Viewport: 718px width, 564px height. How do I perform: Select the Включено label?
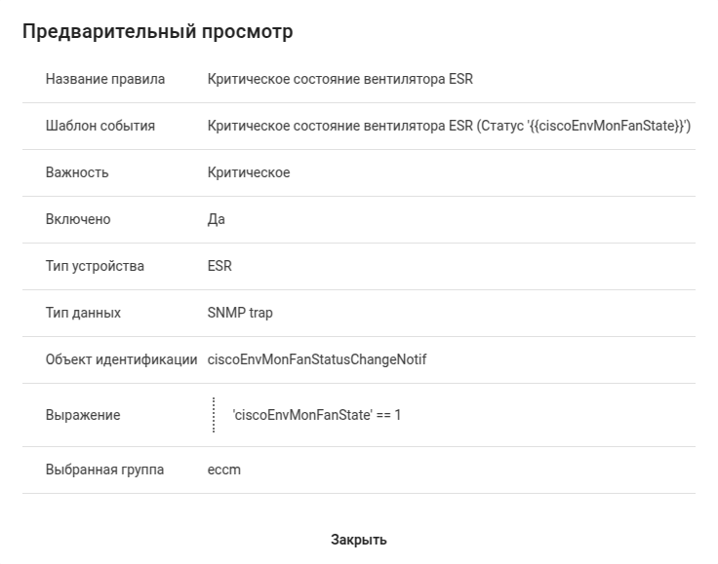tap(78, 219)
